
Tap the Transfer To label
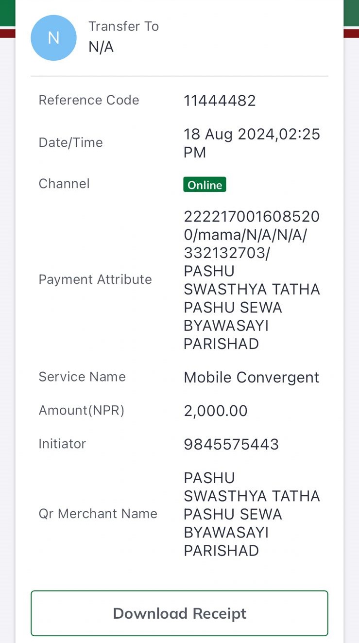coord(123,26)
